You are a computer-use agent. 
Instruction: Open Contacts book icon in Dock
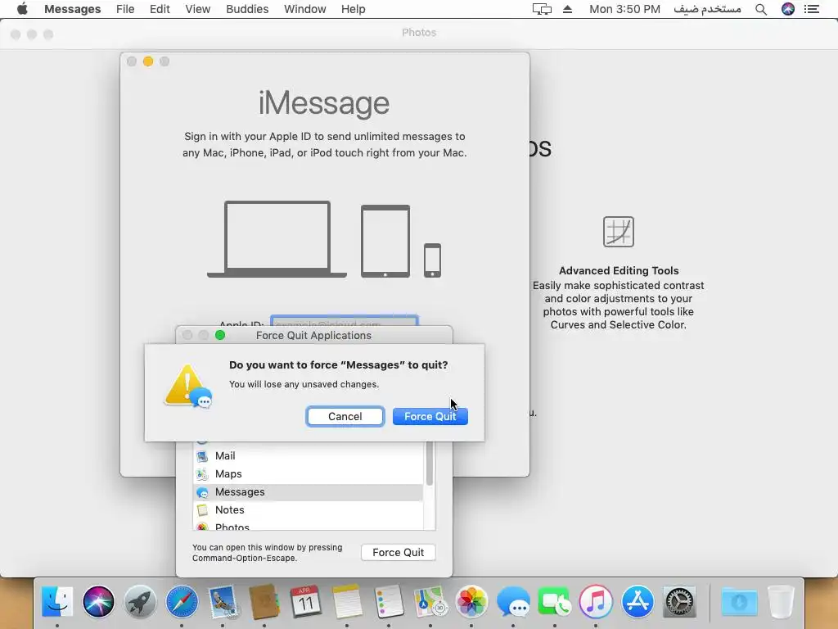264,601
